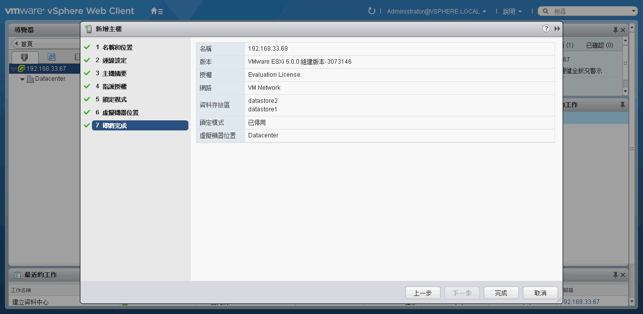Viewport: 643px width, 314px height.
Task: Open Administrator@VSPHERE.LOCAL user menu
Action: point(437,11)
